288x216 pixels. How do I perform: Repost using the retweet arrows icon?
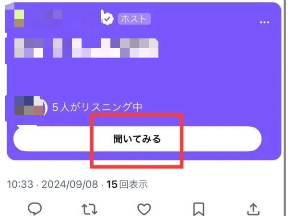coord(89,209)
